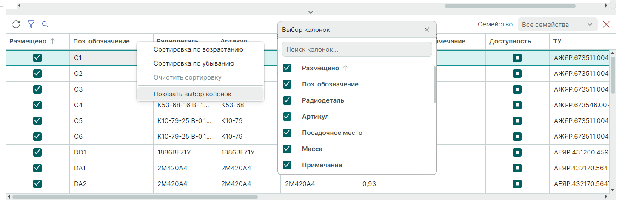Open the filter funnel icon

click(x=31, y=24)
